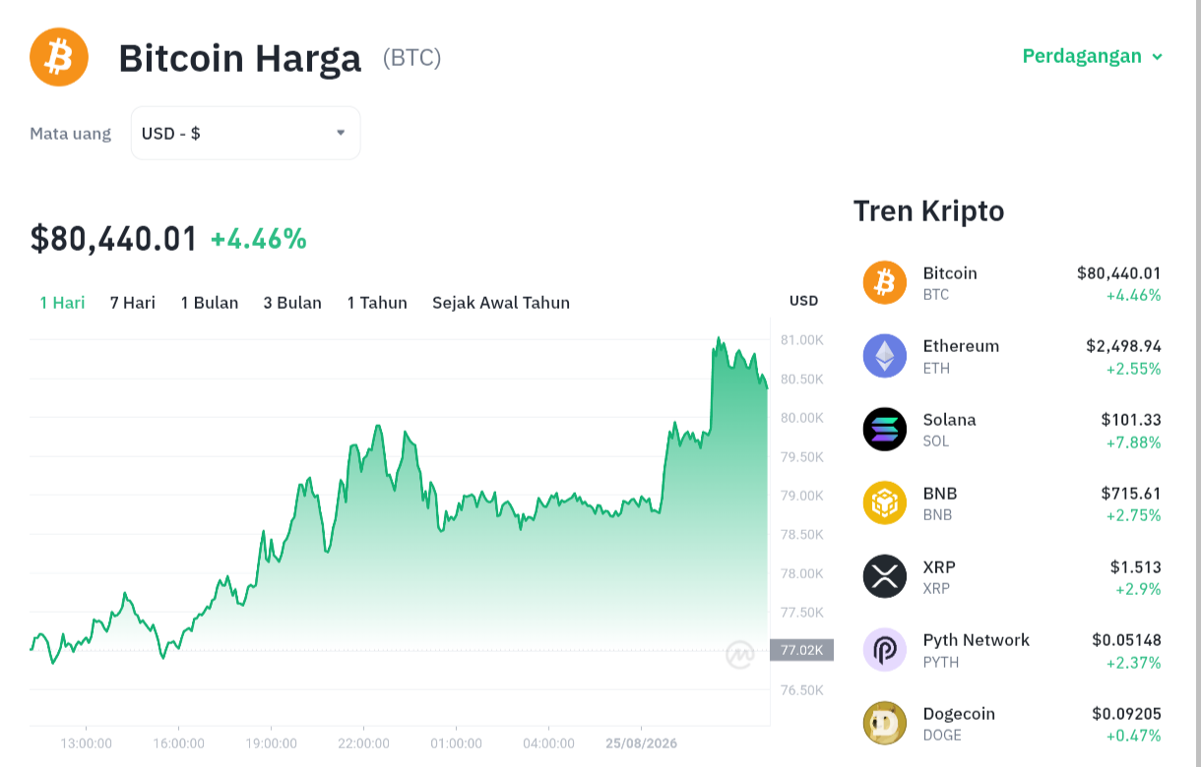Open the Ethereum name link
Viewport: 1201px width, 767px height.
coord(961,346)
